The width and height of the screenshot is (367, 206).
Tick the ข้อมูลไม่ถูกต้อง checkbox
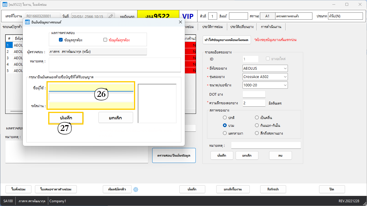coord(105,40)
